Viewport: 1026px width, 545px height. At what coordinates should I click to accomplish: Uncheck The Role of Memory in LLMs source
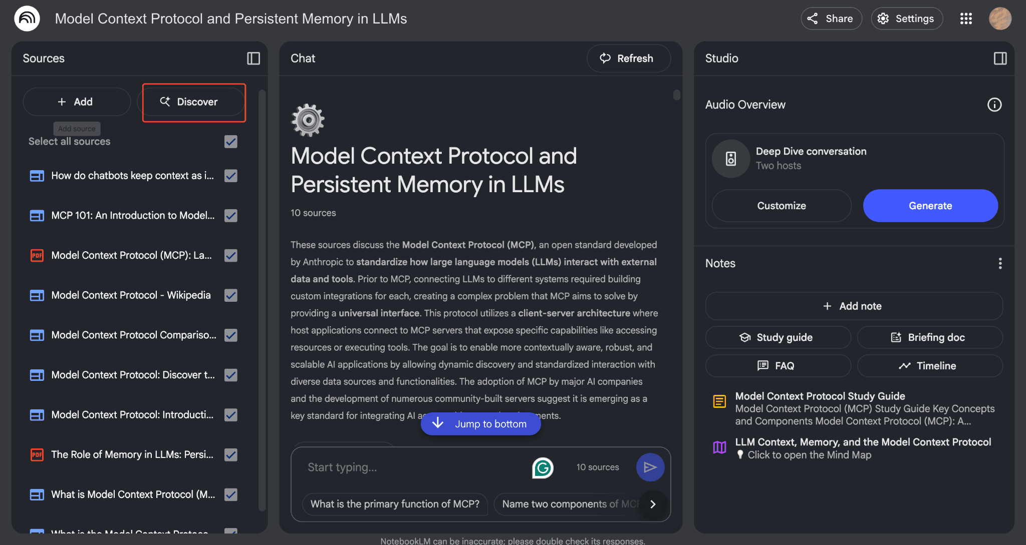coord(230,455)
